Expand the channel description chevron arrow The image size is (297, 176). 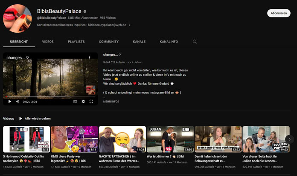[130, 25]
